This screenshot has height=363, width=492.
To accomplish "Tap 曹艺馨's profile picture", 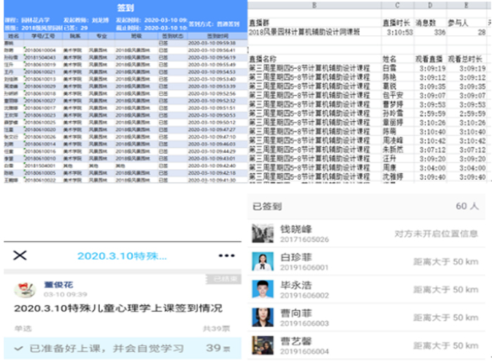I will 263,345.
